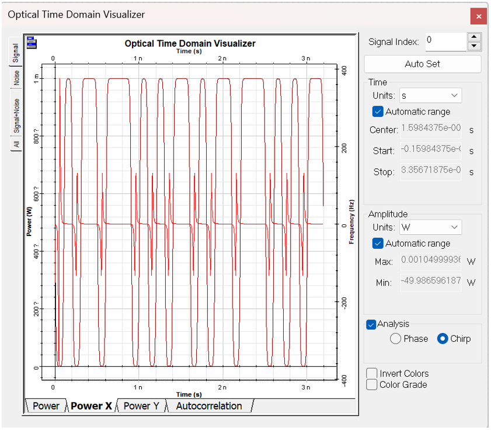Screen dimensions: 491x430
Task: Open the Amplitude Units dropdown
Action: point(430,227)
